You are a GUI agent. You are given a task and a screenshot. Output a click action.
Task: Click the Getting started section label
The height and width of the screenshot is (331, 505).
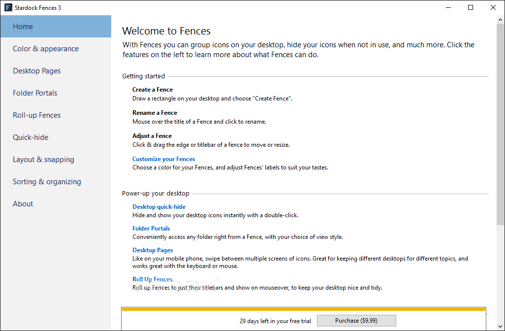[143, 76]
